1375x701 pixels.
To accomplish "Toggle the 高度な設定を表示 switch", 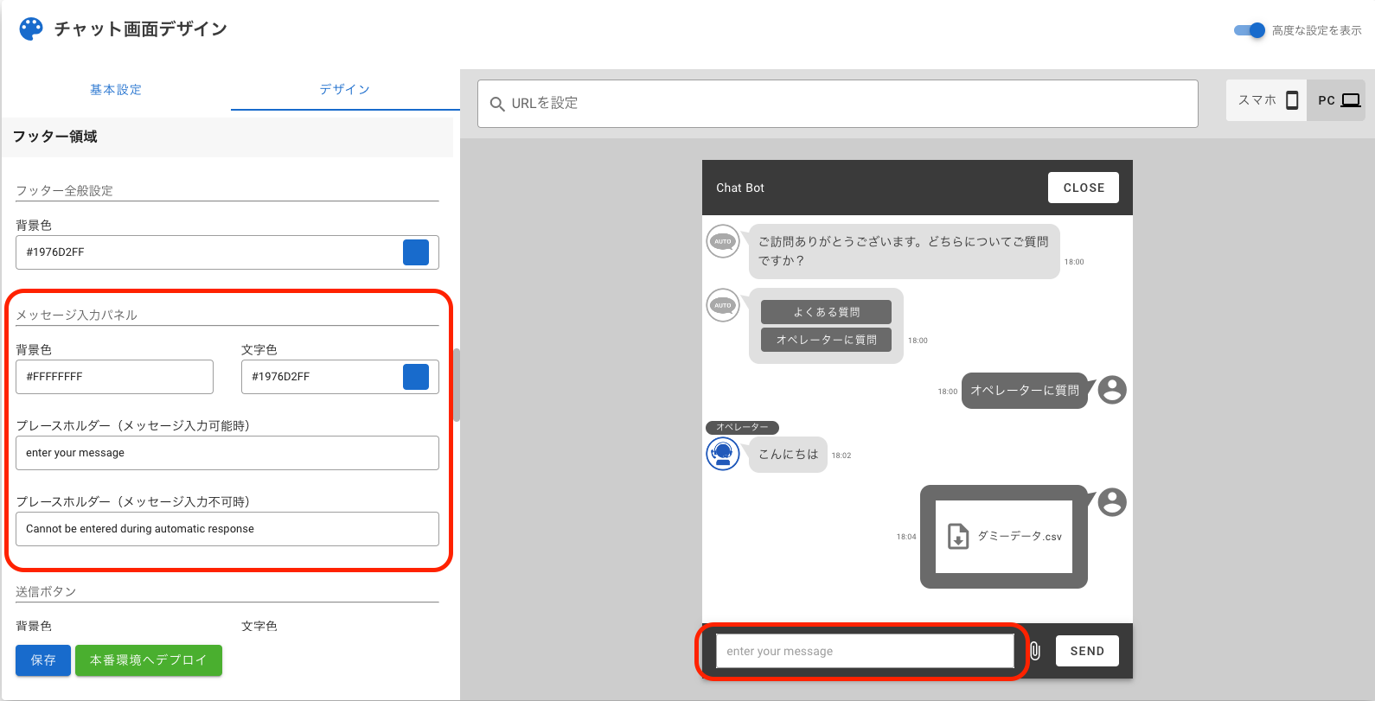I will tap(1250, 30).
